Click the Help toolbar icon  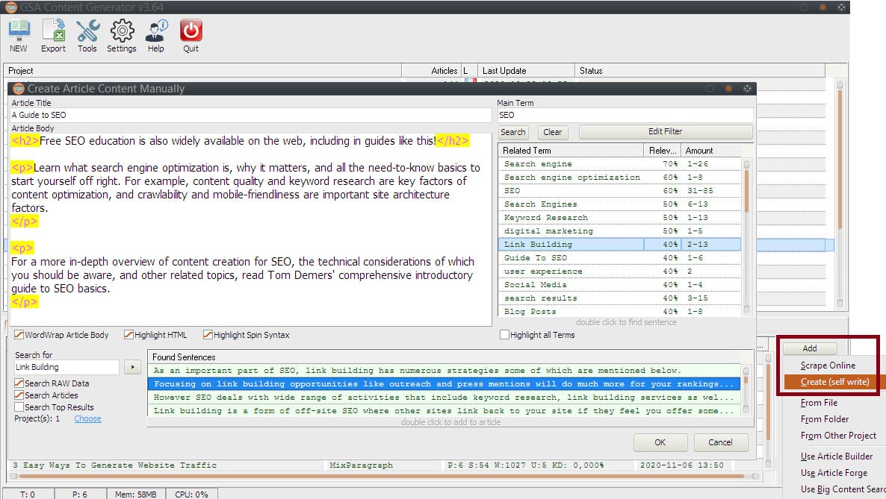(x=156, y=35)
